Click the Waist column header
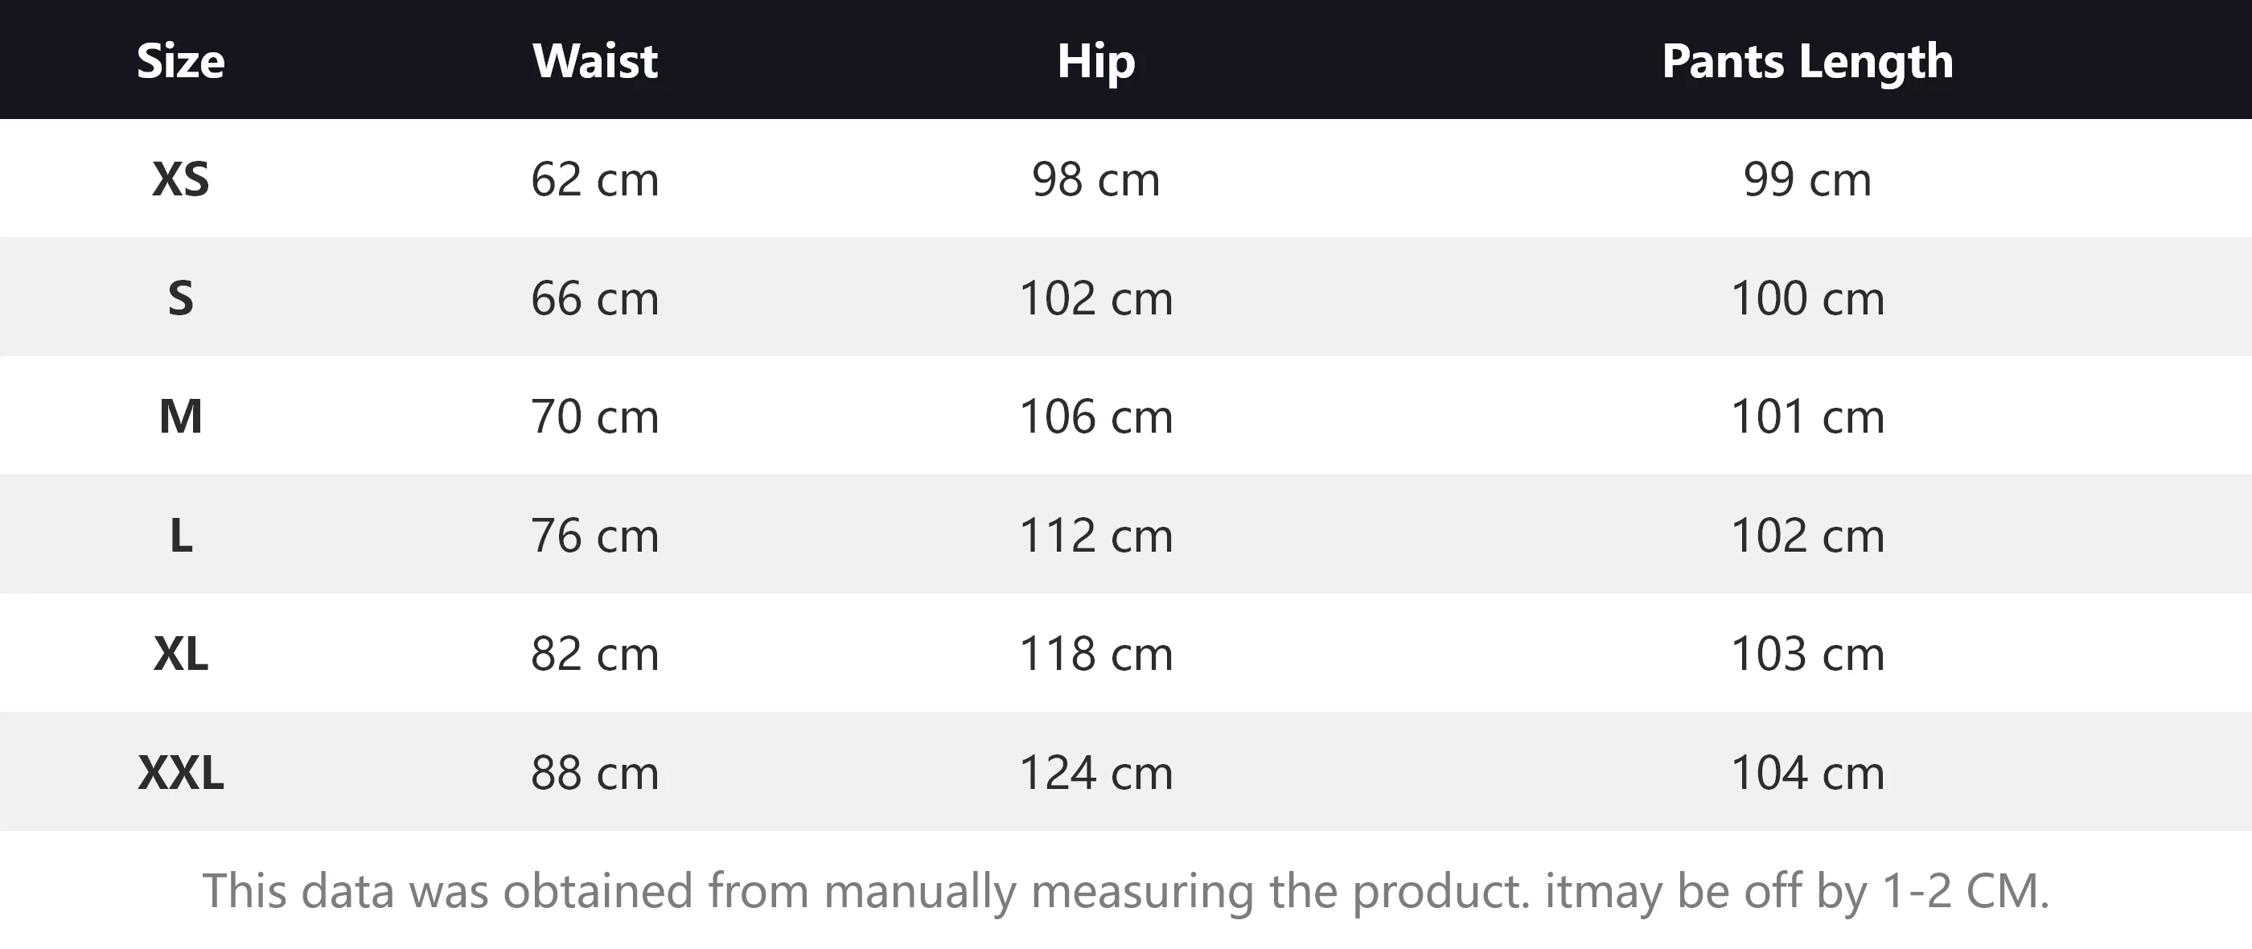This screenshot has height=949, width=2252. pos(594,61)
